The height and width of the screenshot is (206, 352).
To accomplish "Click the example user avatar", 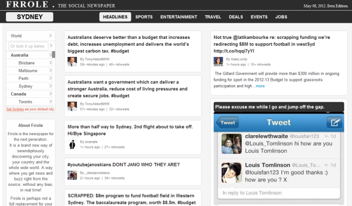I will [72, 144].
